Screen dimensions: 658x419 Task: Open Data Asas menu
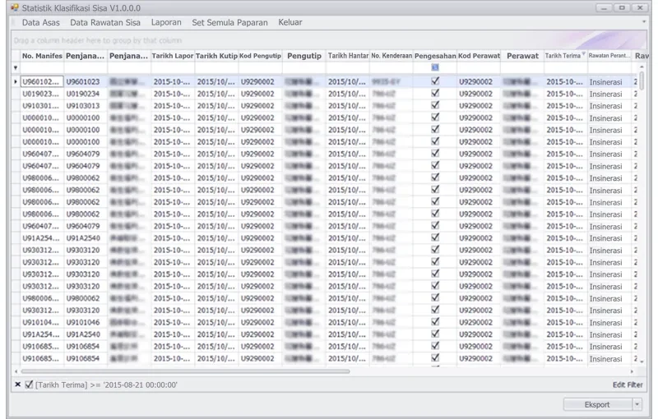click(x=40, y=23)
